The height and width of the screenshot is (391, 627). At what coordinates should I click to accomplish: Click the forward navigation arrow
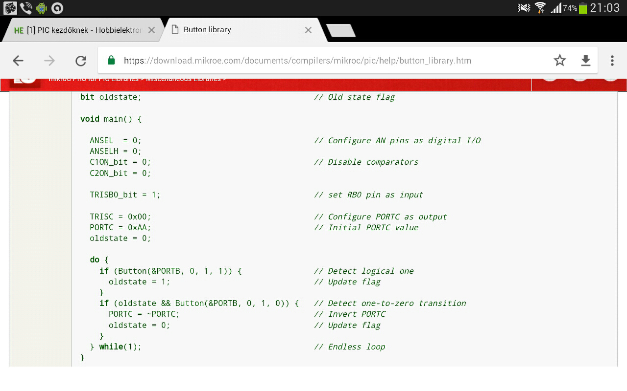click(49, 61)
